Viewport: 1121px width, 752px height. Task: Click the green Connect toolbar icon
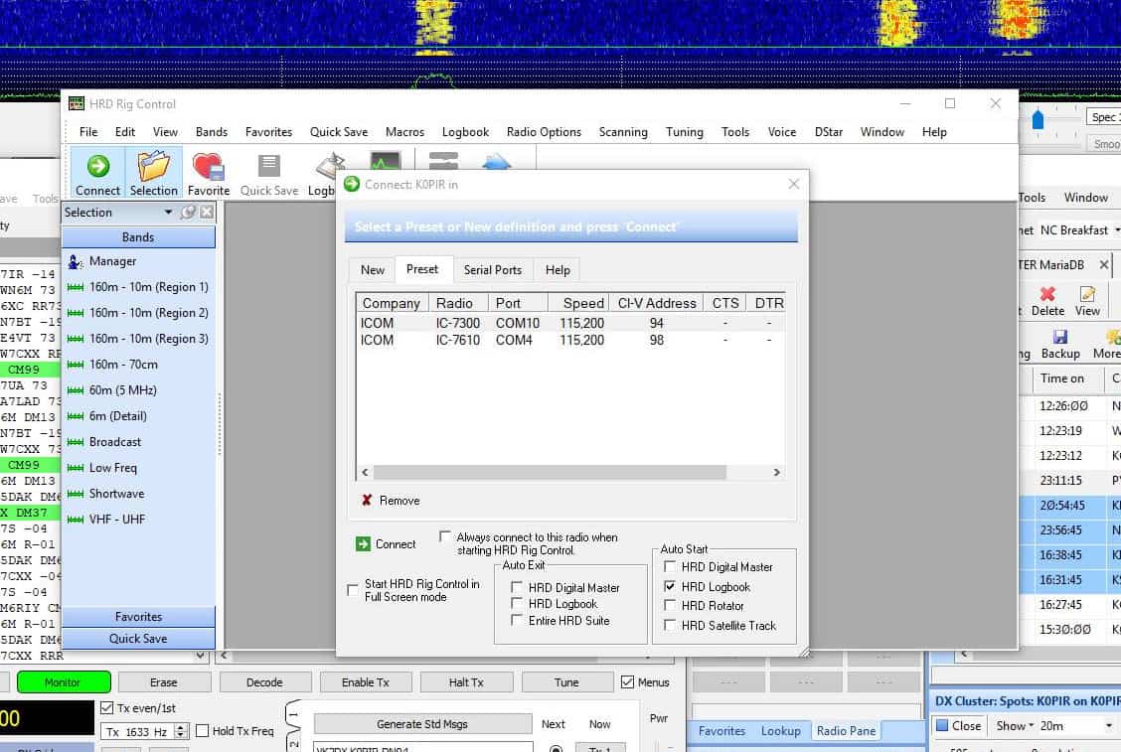[97, 166]
